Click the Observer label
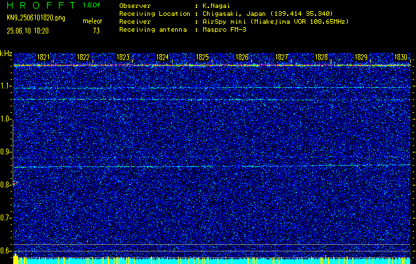The image size is (416, 264). [135, 6]
